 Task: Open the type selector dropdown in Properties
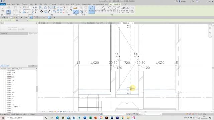click(x=19, y=28)
